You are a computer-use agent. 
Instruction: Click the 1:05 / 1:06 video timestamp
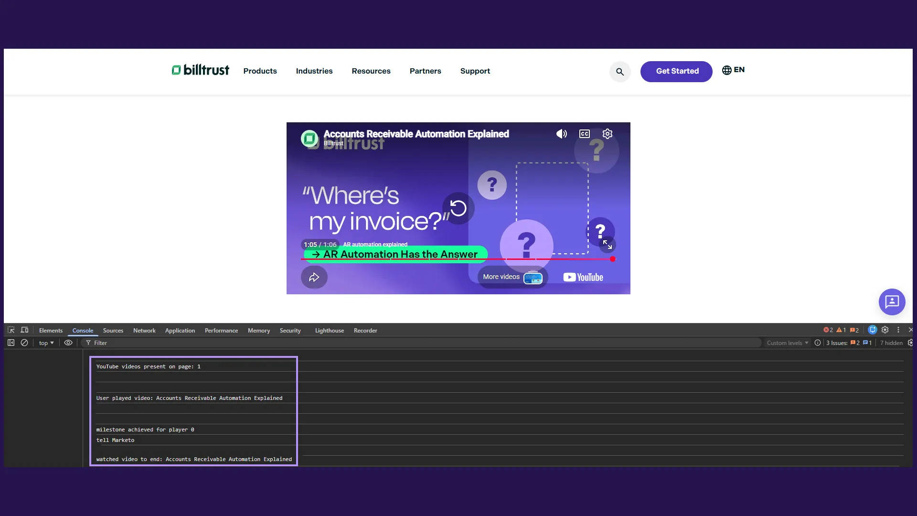(320, 245)
